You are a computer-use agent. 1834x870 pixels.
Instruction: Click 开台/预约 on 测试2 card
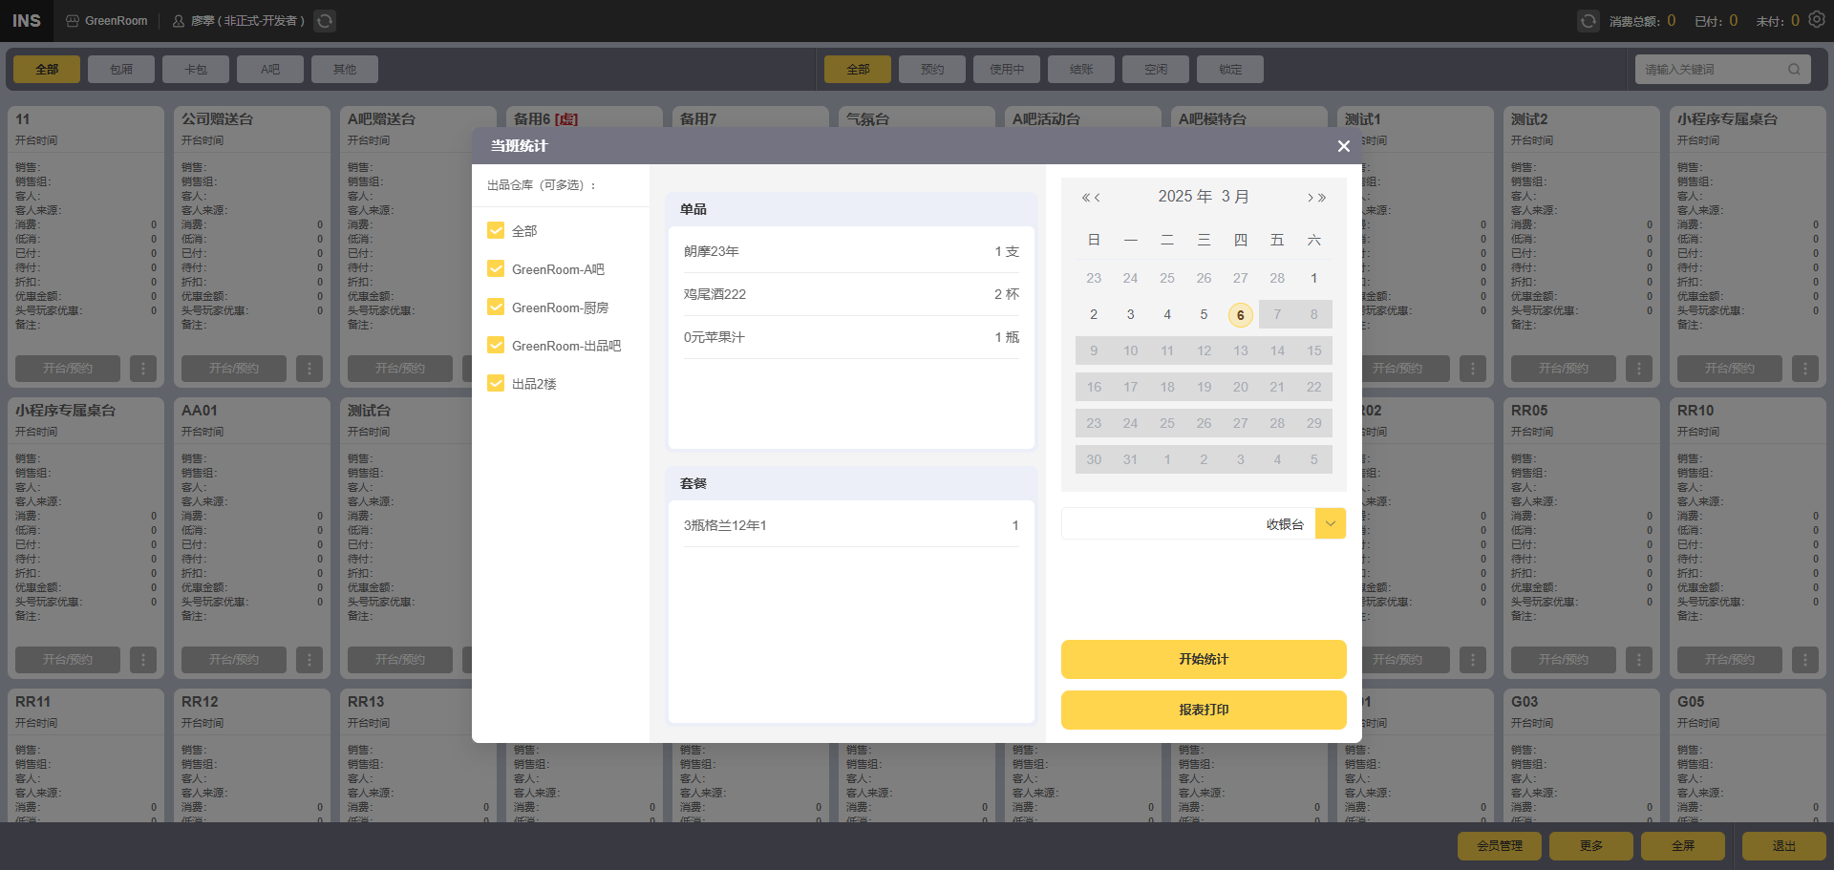[1564, 369]
